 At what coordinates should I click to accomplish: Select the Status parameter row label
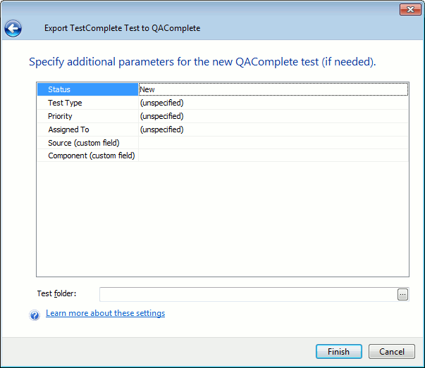[x=59, y=89]
